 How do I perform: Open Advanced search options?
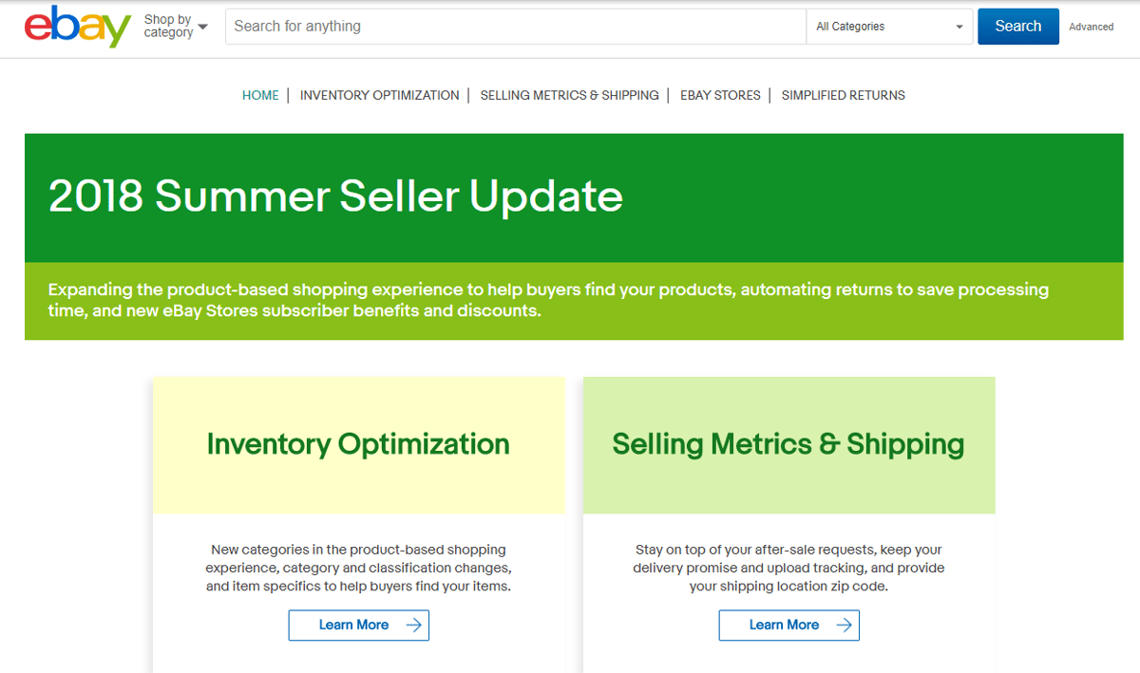(x=1091, y=27)
